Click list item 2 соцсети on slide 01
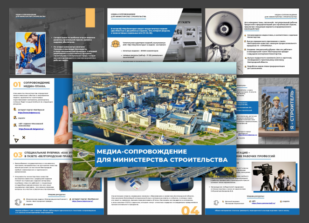The width and height of the screenshot is (309, 223). pos(19,118)
